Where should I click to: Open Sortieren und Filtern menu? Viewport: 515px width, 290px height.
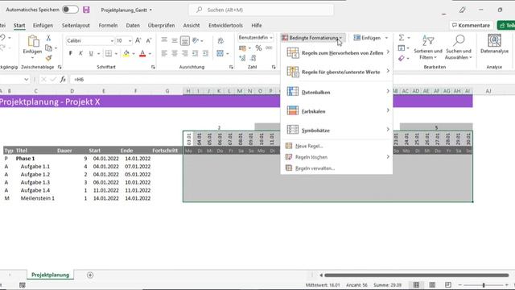coord(428,48)
